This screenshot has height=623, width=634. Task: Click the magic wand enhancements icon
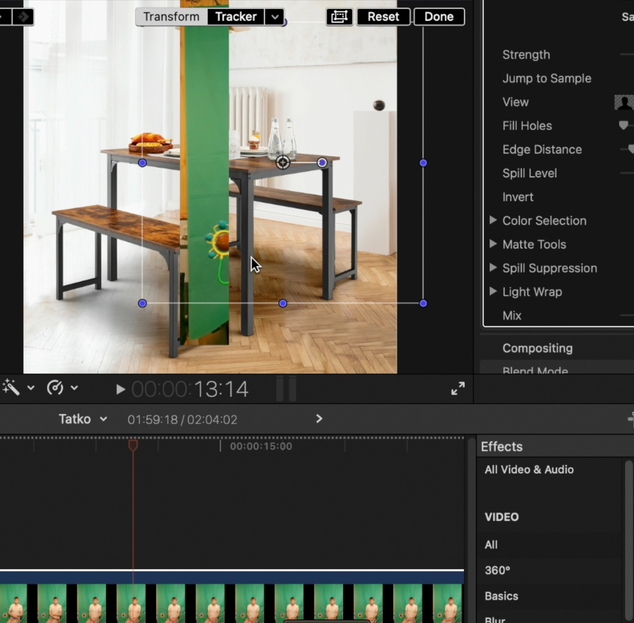(11, 387)
